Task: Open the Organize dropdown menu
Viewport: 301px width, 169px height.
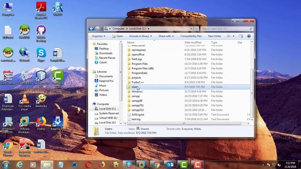Action: [98, 36]
